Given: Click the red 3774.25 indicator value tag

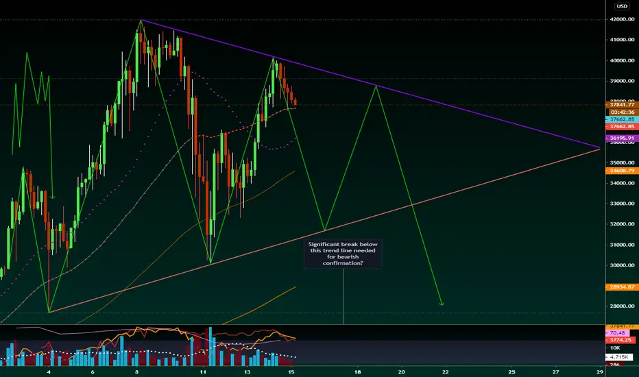Looking at the screenshot, I should (x=620, y=340).
